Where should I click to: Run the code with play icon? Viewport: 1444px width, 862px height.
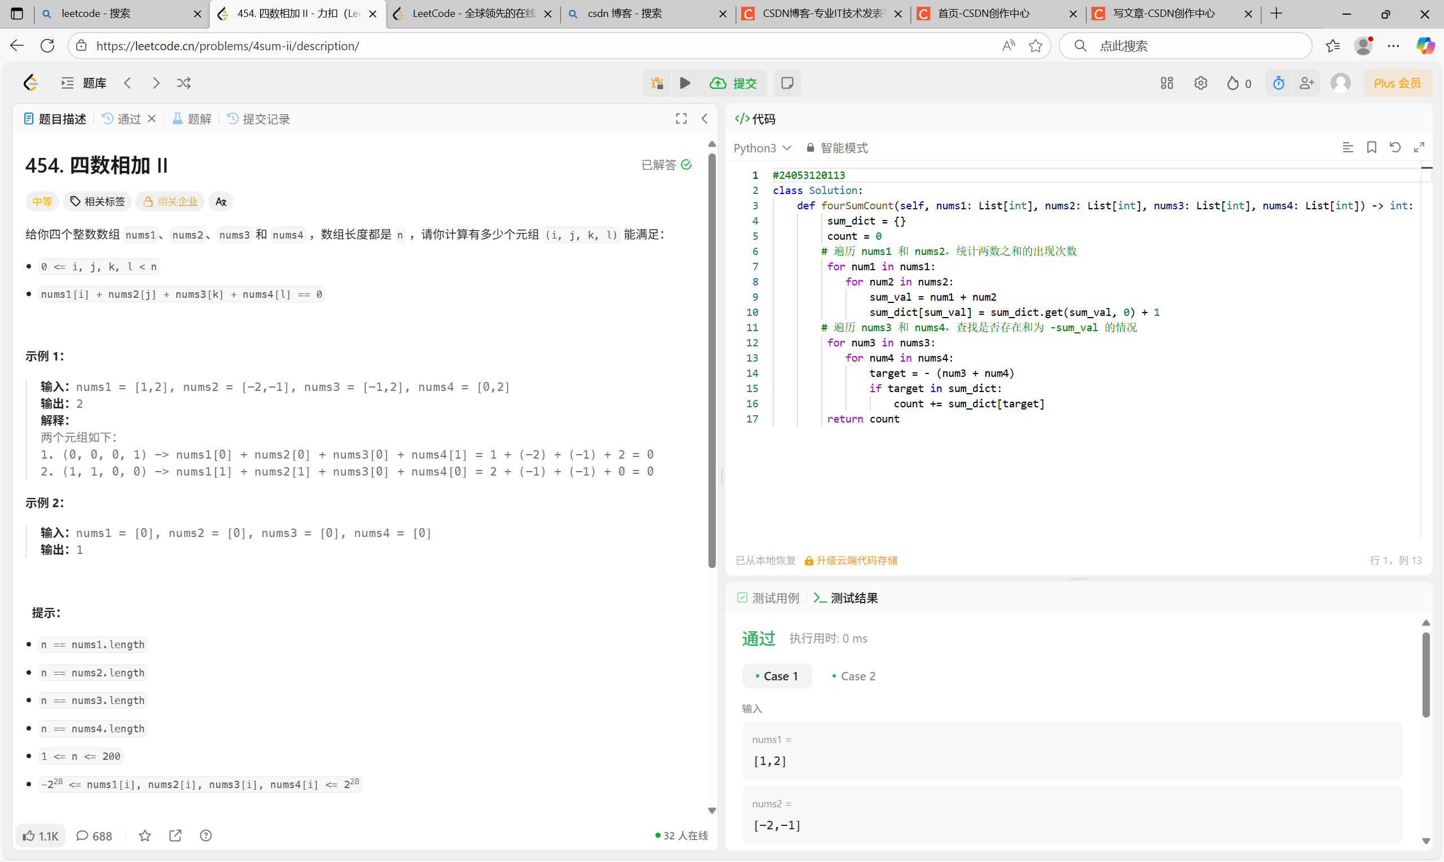coord(685,83)
